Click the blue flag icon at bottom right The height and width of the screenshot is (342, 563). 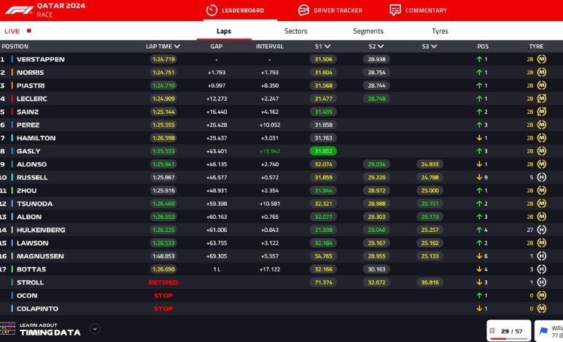[542, 330]
